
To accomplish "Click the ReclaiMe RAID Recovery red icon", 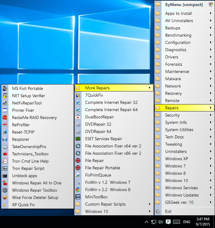I will click(5, 117).
